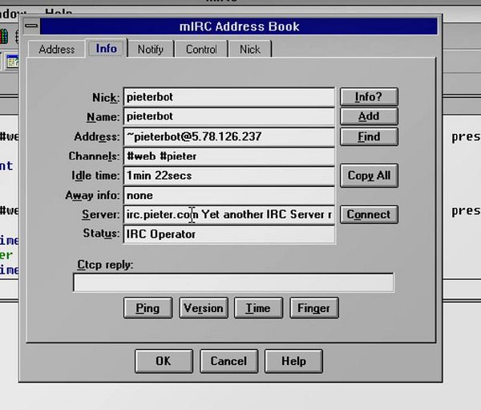Click the Channels field showing #web #pieter
Screen dimensions: 481x410
point(229,156)
